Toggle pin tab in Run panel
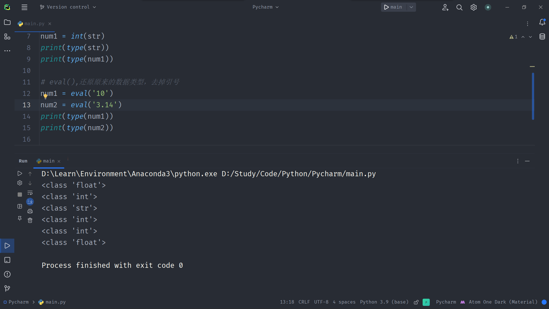549x309 pixels. pos(20,218)
